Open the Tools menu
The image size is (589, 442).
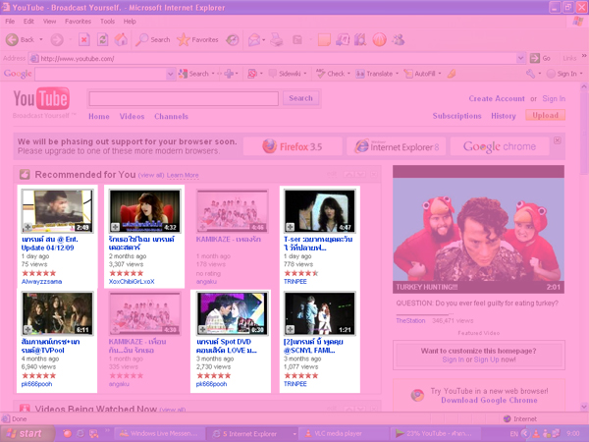107,22
